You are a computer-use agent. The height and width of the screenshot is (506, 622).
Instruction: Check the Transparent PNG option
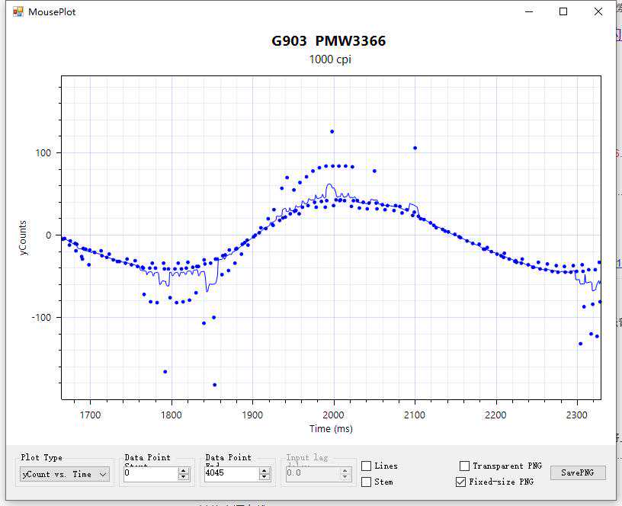[x=464, y=466]
